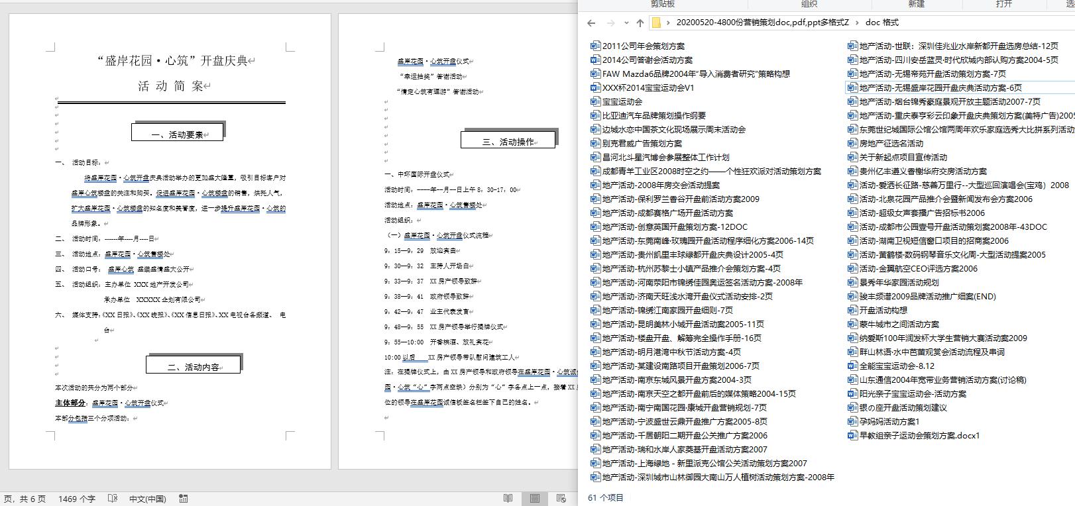
Task: Expand chevron before 20200520-4800份 breadcrumb
Action: tap(669, 23)
